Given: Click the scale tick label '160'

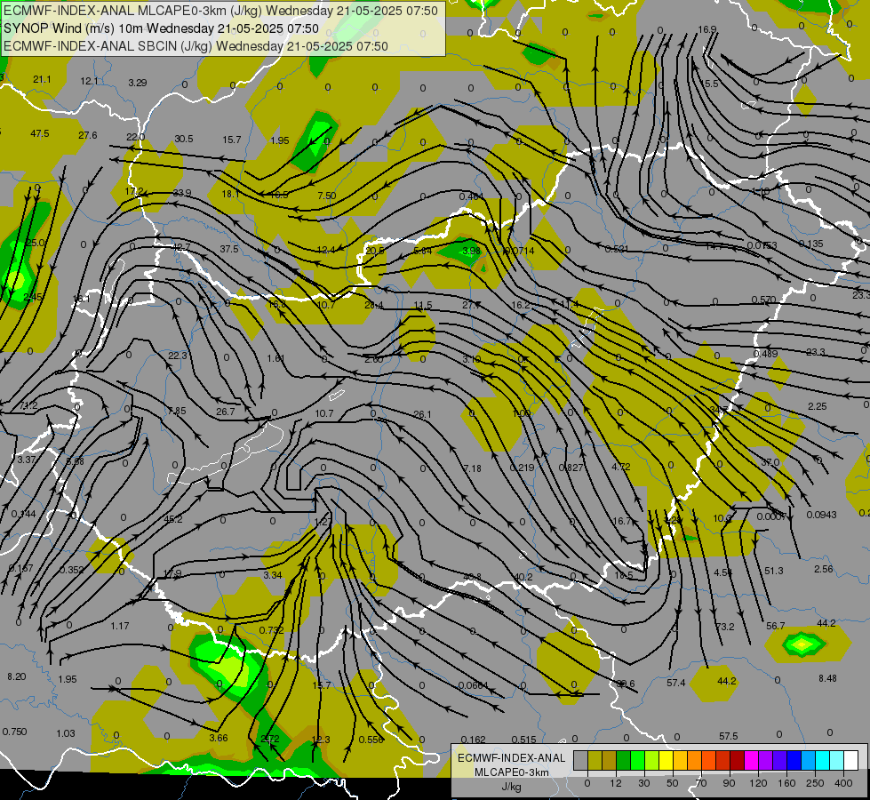Looking at the screenshot, I should click(786, 783).
